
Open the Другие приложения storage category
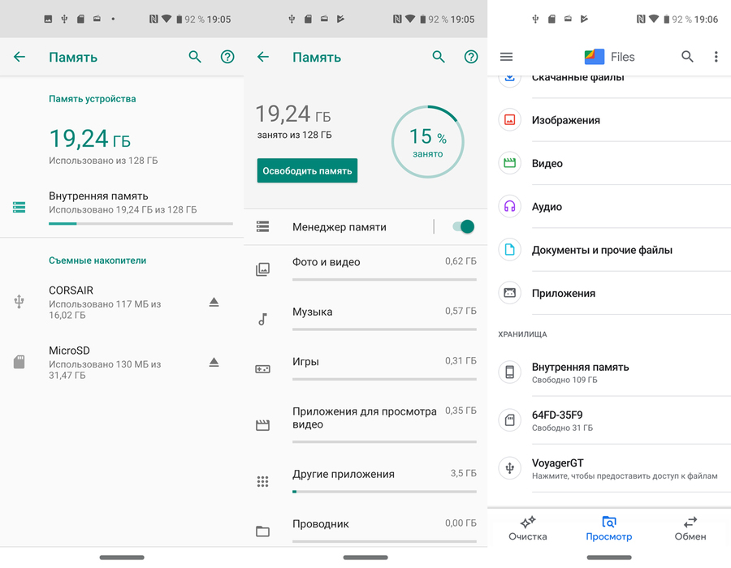pyautogui.click(x=365, y=481)
